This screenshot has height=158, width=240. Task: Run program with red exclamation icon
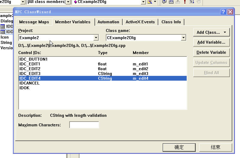point(185,2)
